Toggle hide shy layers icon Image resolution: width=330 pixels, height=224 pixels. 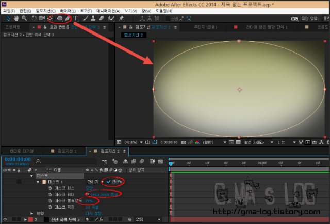(125, 161)
